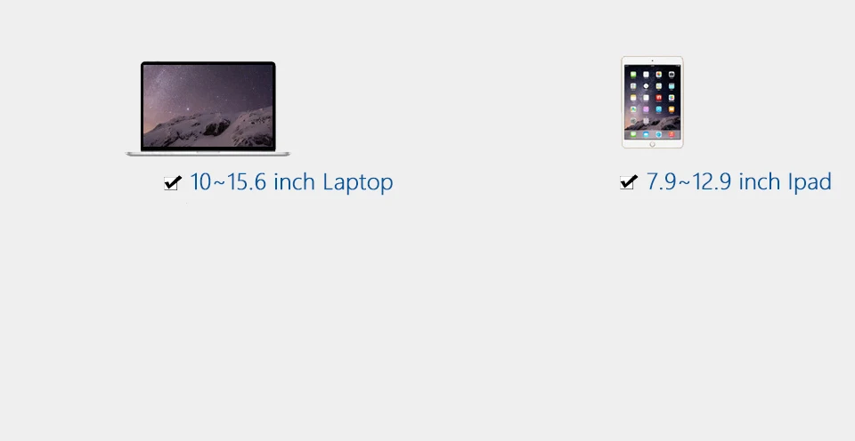Open the orange iBooks icon on the iPad

[672, 108]
